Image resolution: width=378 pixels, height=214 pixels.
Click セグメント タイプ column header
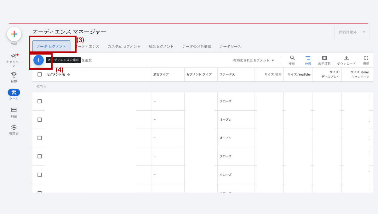click(199, 74)
